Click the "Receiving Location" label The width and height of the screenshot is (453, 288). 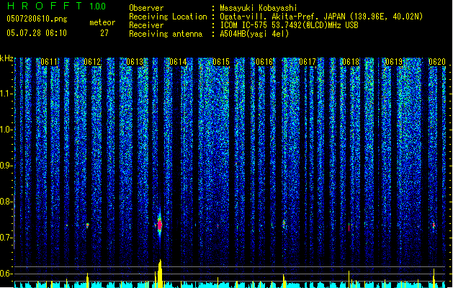pyautogui.click(x=168, y=17)
